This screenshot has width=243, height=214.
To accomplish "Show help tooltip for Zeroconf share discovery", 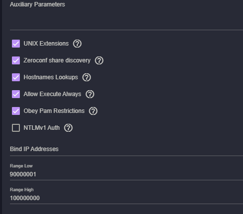I will [99, 60].
